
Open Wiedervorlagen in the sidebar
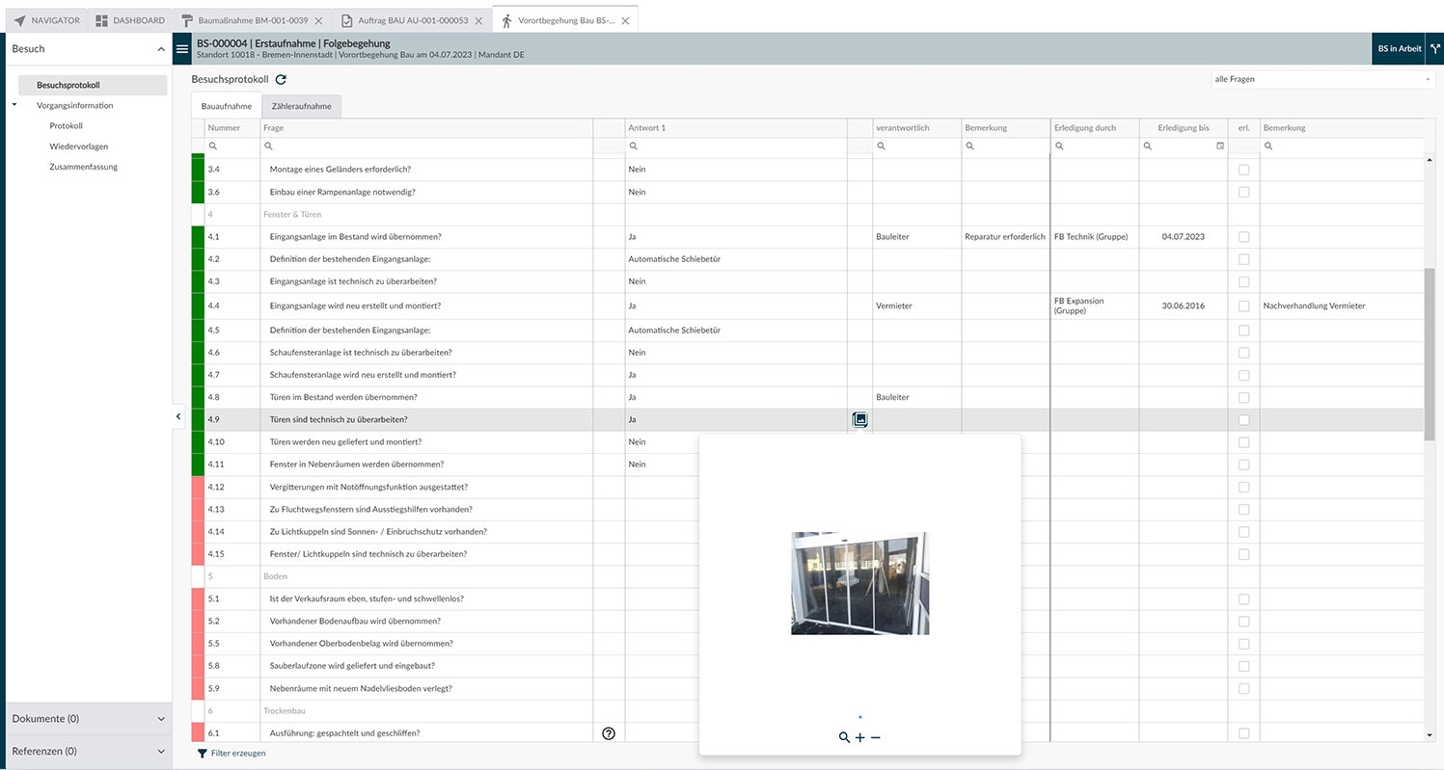tap(79, 146)
